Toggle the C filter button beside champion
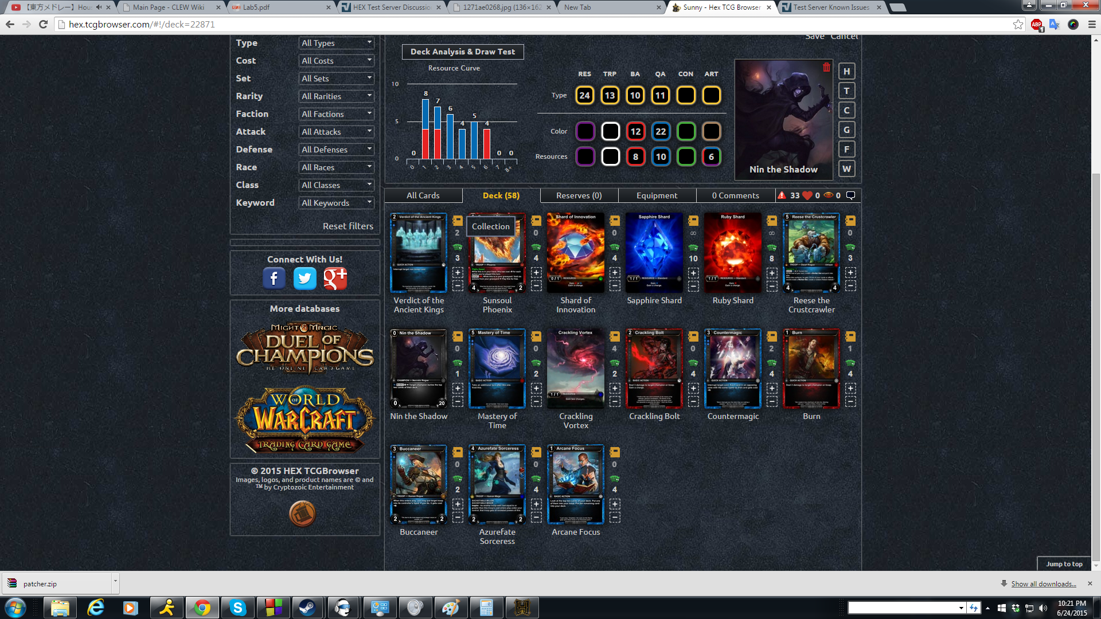Screen dimensions: 1101x619 coord(846,111)
